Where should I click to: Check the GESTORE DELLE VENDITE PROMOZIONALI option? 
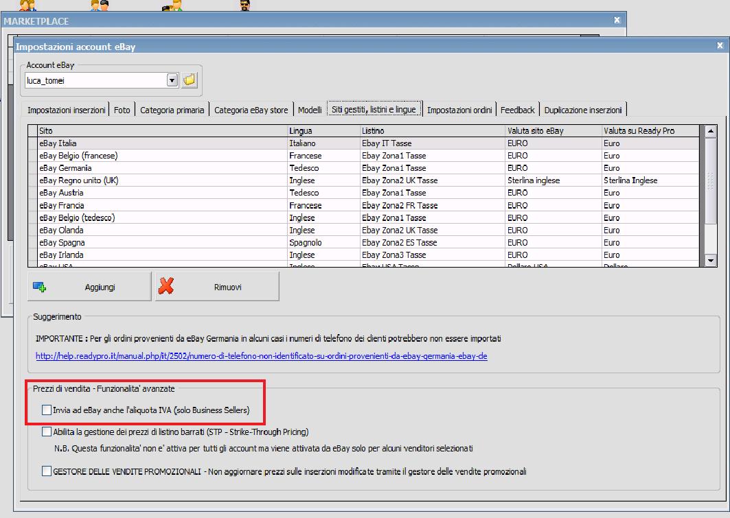[46, 471]
